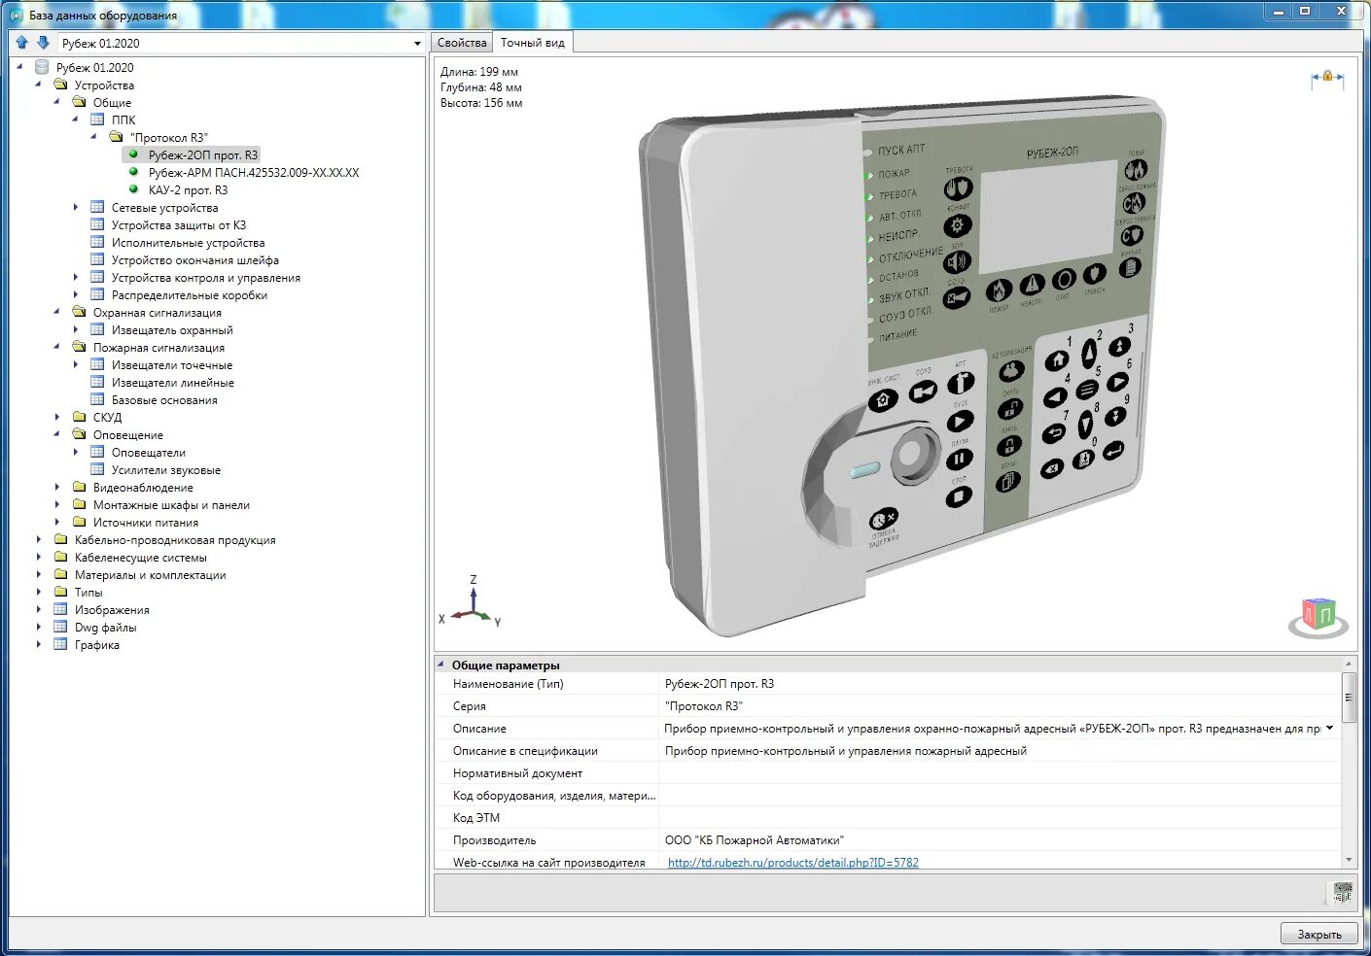Viewport: 1371px width, 956px height.
Task: Click the QR code icon above Закрыть
Action: 1343,892
